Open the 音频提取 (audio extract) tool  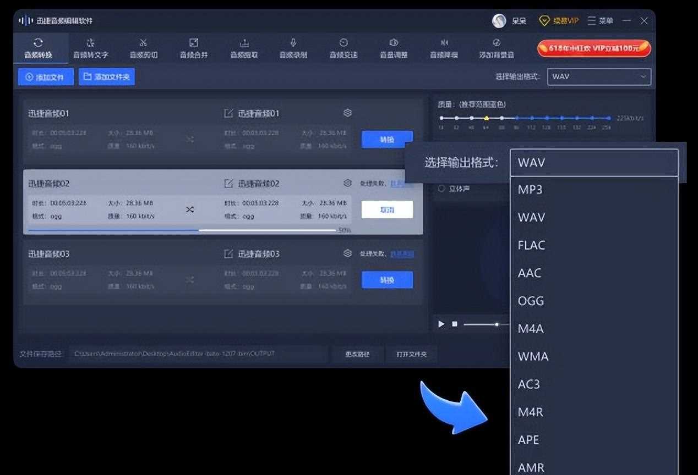coord(244,48)
